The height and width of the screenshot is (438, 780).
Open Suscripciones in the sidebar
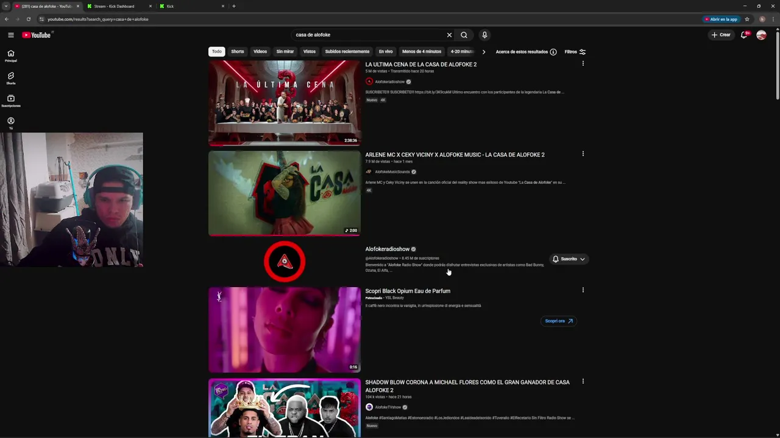coord(11,101)
